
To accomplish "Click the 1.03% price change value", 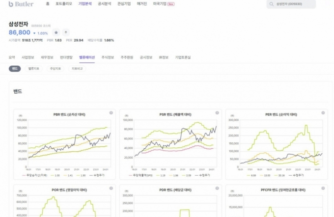I will (x=43, y=33).
